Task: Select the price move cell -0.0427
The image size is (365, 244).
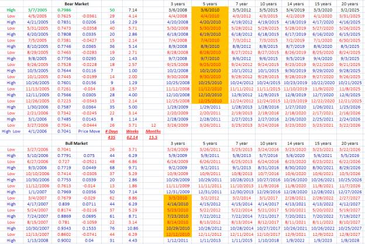Action: pyautogui.click(x=89, y=40)
